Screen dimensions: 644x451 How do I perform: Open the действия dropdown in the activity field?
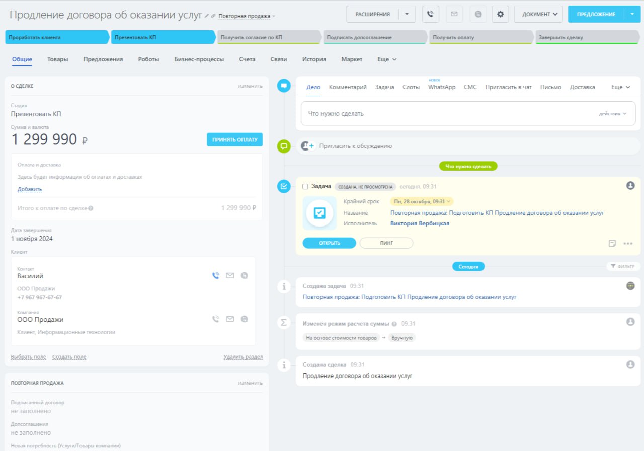(x=612, y=114)
